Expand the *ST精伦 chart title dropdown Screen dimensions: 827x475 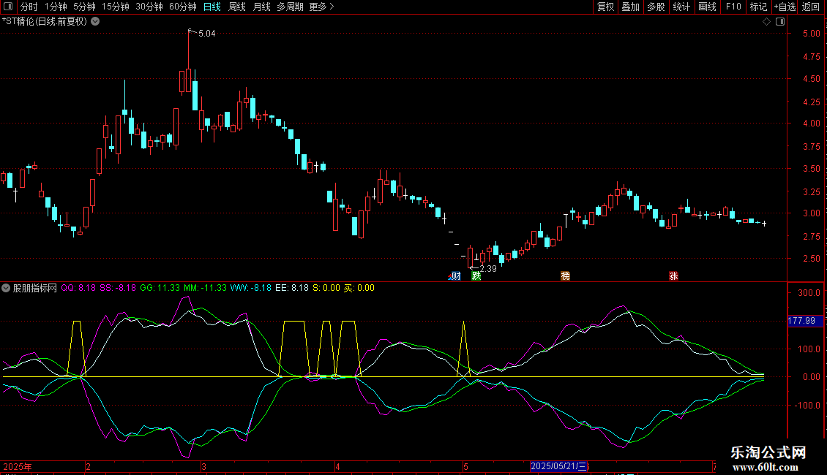[95, 21]
